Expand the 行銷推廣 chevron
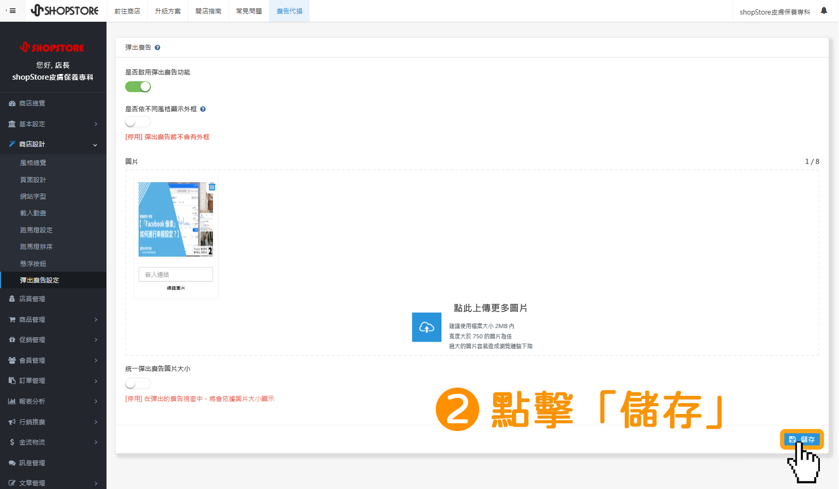Image resolution: width=839 pixels, height=489 pixels. [x=96, y=422]
